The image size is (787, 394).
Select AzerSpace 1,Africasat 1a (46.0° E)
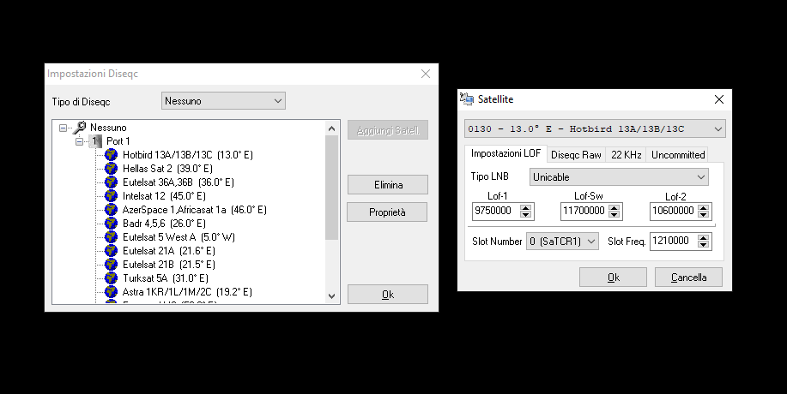pyautogui.click(x=194, y=210)
